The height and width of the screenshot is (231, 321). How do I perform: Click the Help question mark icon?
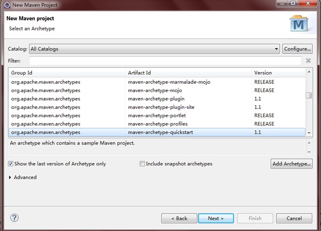pos(15,218)
